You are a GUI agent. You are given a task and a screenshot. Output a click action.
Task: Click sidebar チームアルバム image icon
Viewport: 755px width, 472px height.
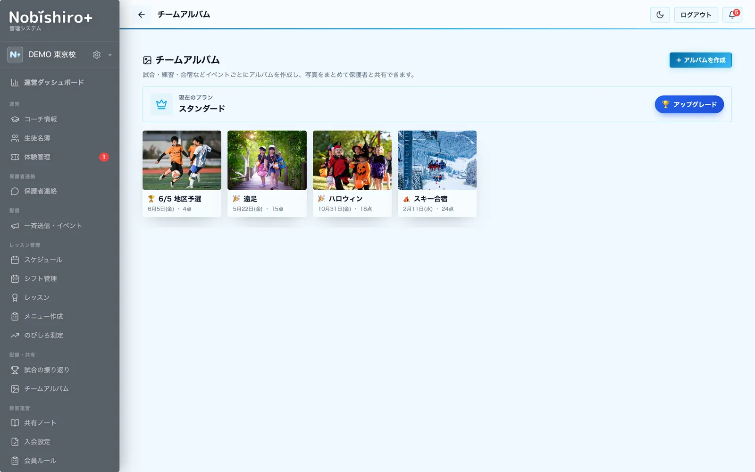[x=15, y=388]
